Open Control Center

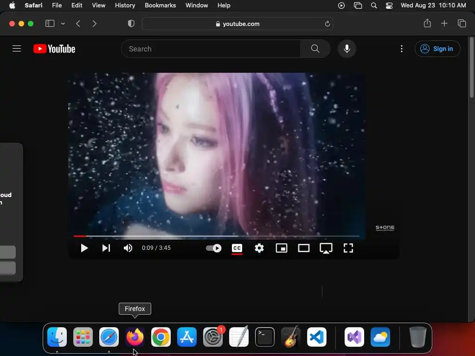coord(389,6)
